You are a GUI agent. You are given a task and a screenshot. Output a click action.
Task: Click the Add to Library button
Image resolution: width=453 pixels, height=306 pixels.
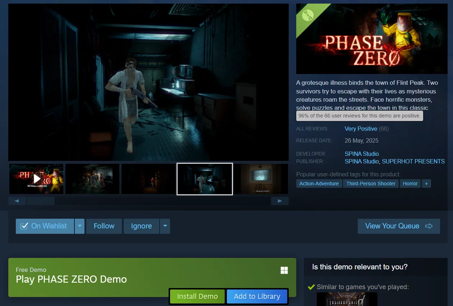257,296
